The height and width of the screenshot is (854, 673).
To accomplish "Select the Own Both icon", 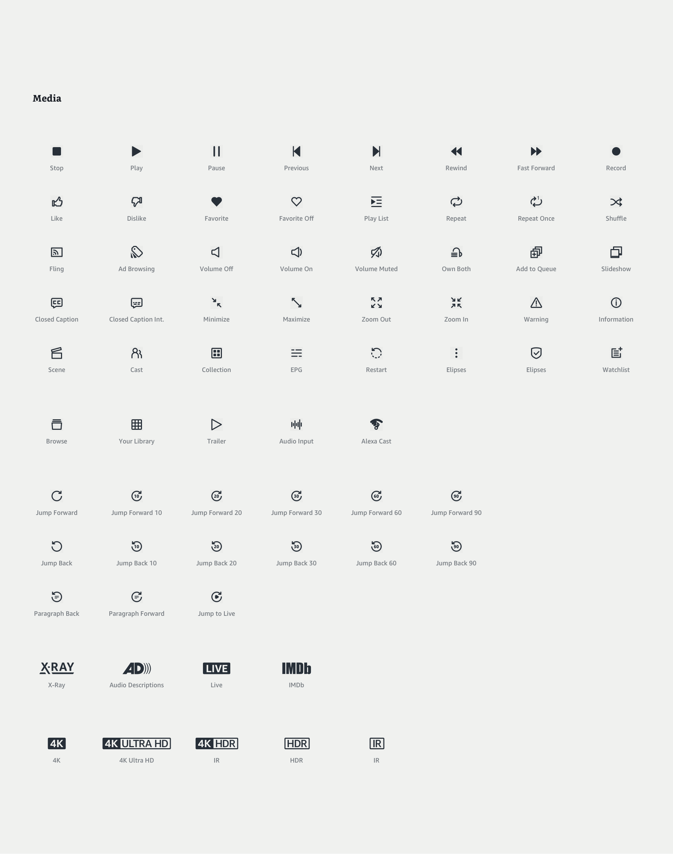I will coord(456,252).
